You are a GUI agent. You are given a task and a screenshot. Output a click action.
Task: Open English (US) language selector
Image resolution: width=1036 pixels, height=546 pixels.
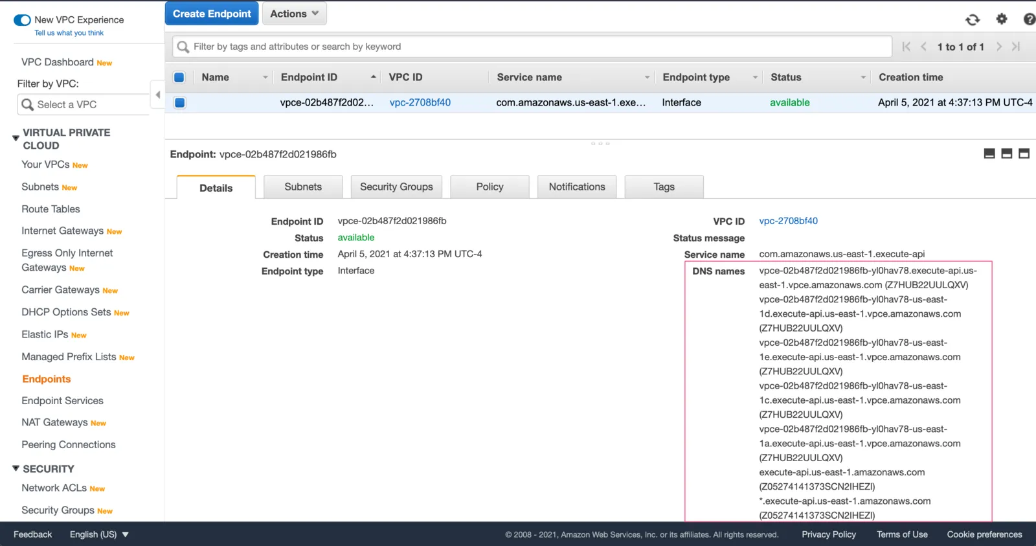[99, 534]
